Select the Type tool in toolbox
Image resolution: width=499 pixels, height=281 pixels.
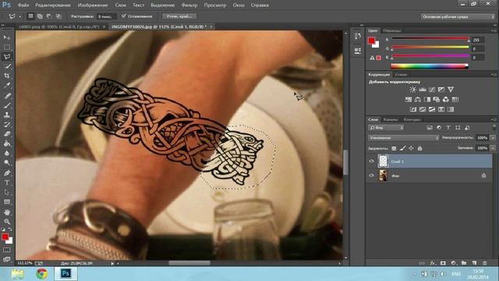pos(7,183)
